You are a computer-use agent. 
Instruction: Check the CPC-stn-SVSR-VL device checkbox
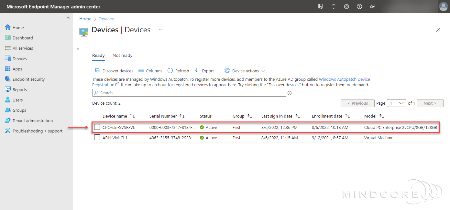(x=97, y=127)
